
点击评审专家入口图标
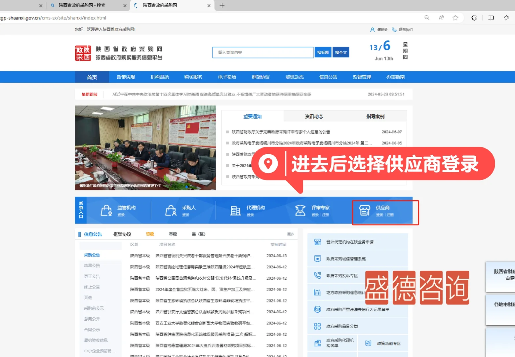click(300, 210)
